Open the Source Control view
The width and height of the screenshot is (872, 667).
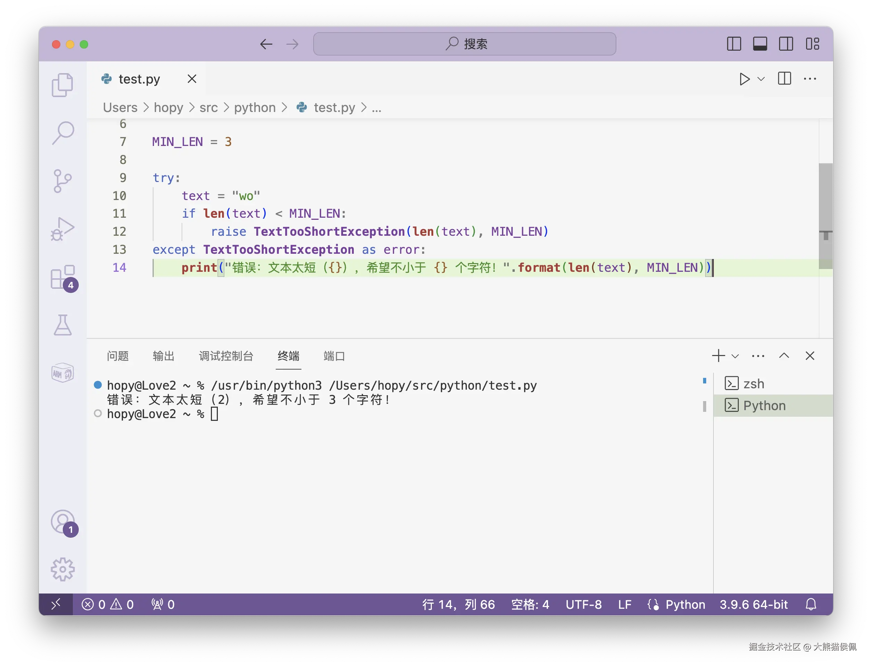pos(62,181)
